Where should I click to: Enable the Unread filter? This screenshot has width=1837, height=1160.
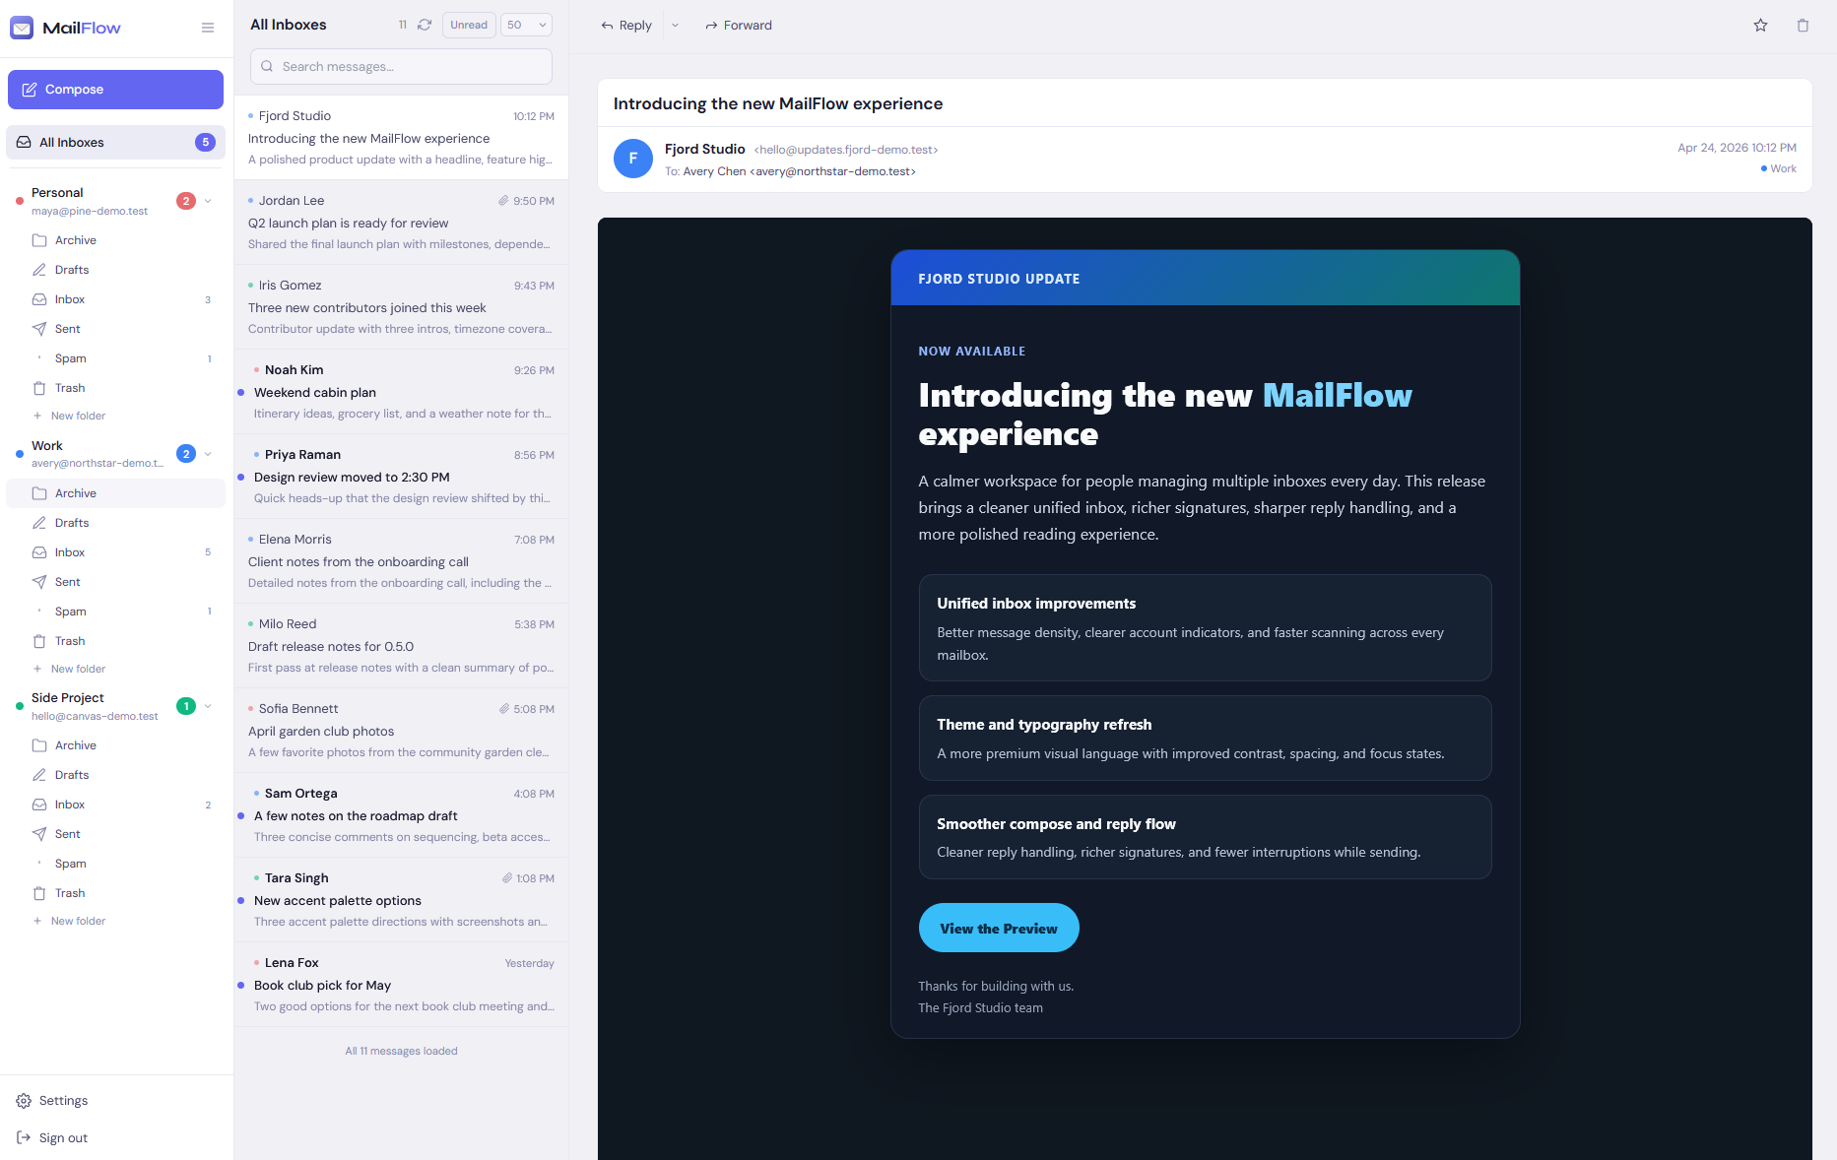click(x=468, y=25)
